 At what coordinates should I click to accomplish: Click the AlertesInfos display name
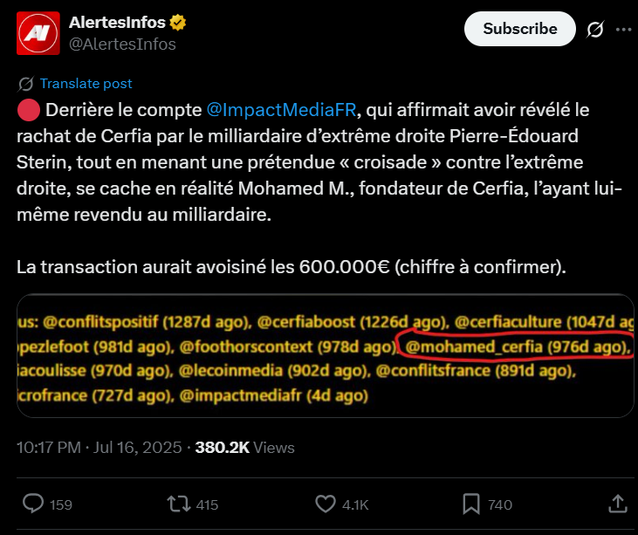click(117, 23)
